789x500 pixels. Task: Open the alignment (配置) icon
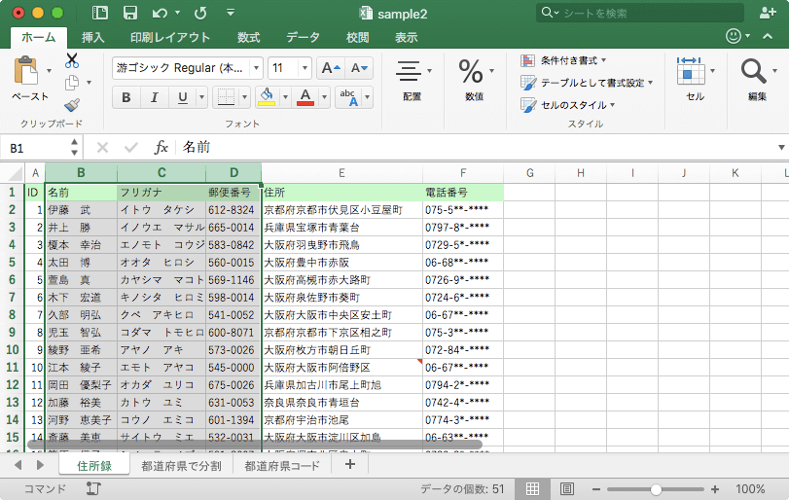[408, 71]
